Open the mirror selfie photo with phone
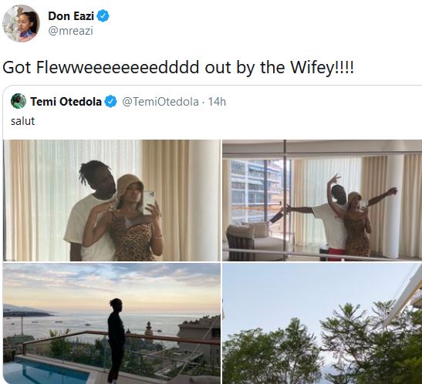Image resolution: width=422 pixels, height=384 pixels. coord(112,200)
